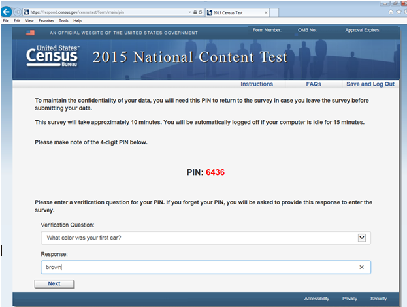The width and height of the screenshot is (407, 307).
Task: Click the site icon in address bar
Action: click(x=26, y=12)
